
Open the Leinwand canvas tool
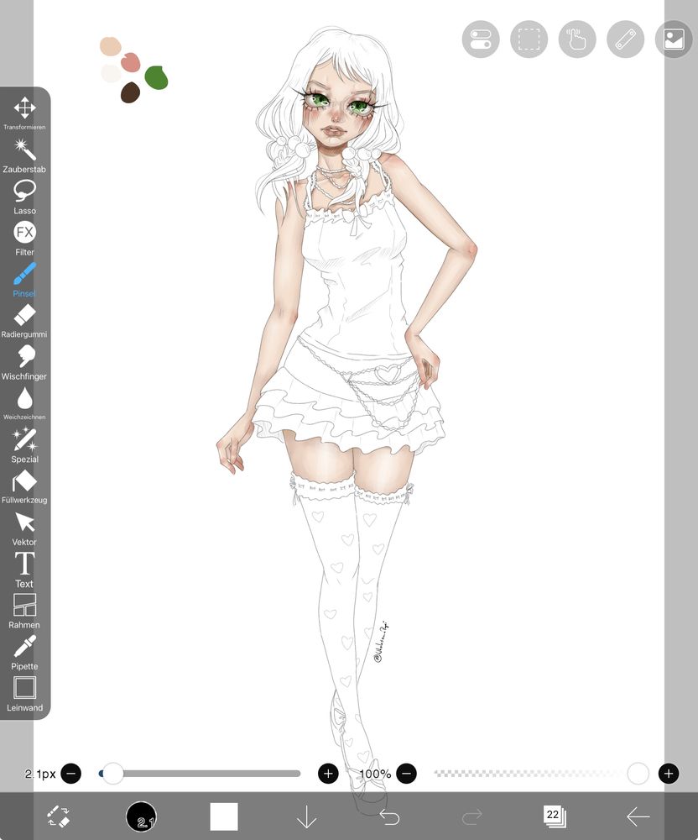[x=24, y=695]
